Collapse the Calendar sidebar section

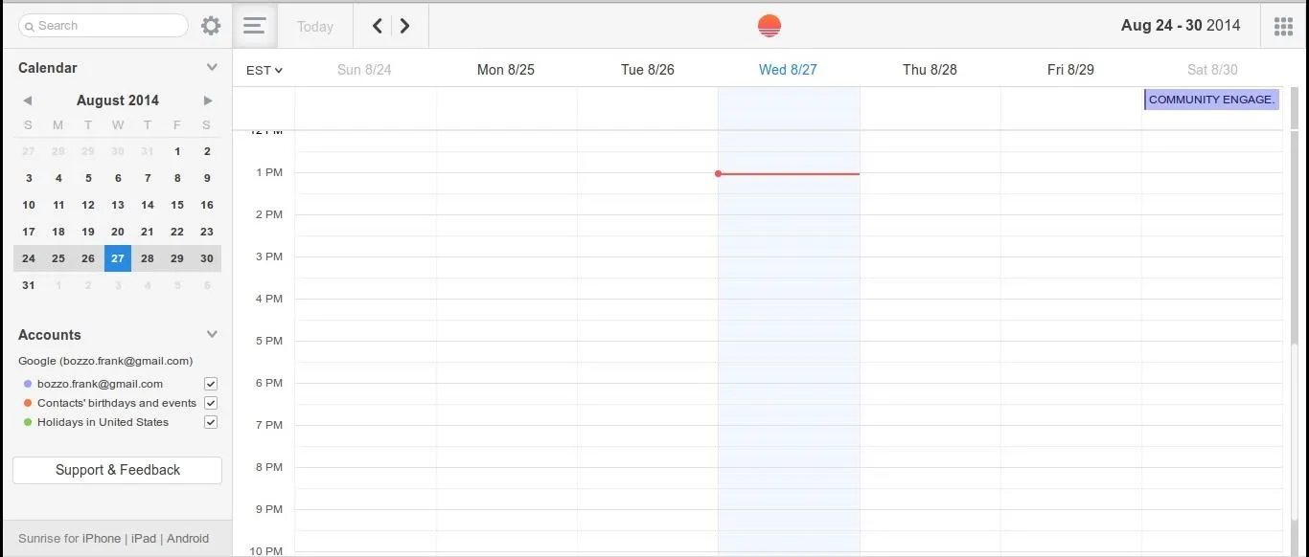point(212,67)
